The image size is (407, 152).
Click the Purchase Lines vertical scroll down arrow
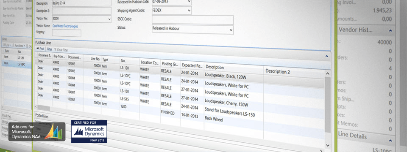[x=328, y=145]
